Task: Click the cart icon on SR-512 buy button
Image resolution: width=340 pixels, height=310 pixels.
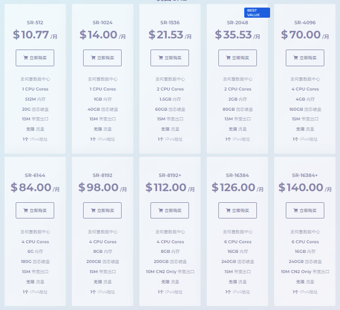Action: 25,58
